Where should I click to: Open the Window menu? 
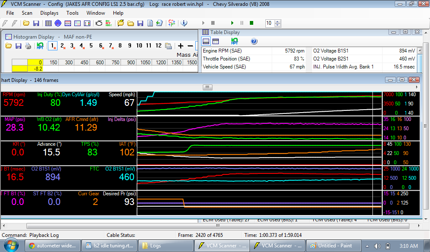click(x=95, y=13)
